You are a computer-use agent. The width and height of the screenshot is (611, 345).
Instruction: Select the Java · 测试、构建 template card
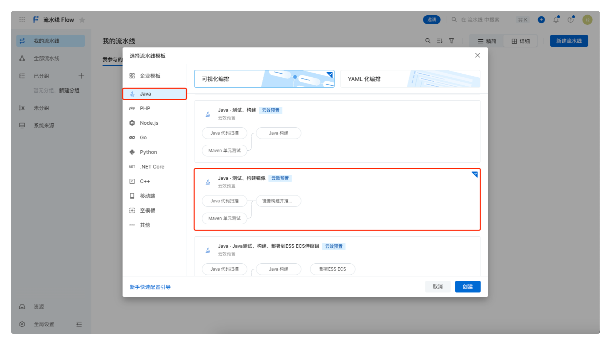point(337,131)
